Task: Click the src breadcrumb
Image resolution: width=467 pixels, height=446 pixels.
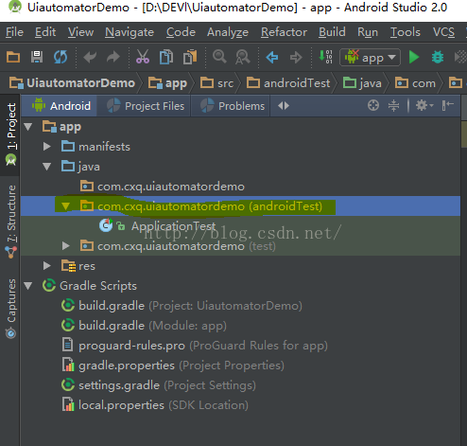Action: pyautogui.click(x=216, y=83)
